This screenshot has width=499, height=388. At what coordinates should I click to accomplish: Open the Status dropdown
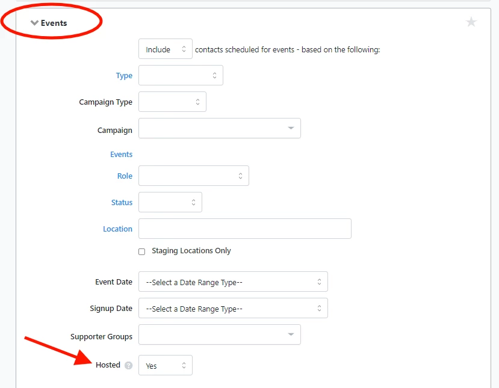coord(170,202)
